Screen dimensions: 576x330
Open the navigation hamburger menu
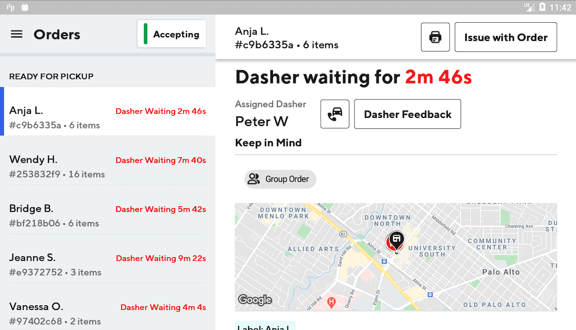click(16, 34)
